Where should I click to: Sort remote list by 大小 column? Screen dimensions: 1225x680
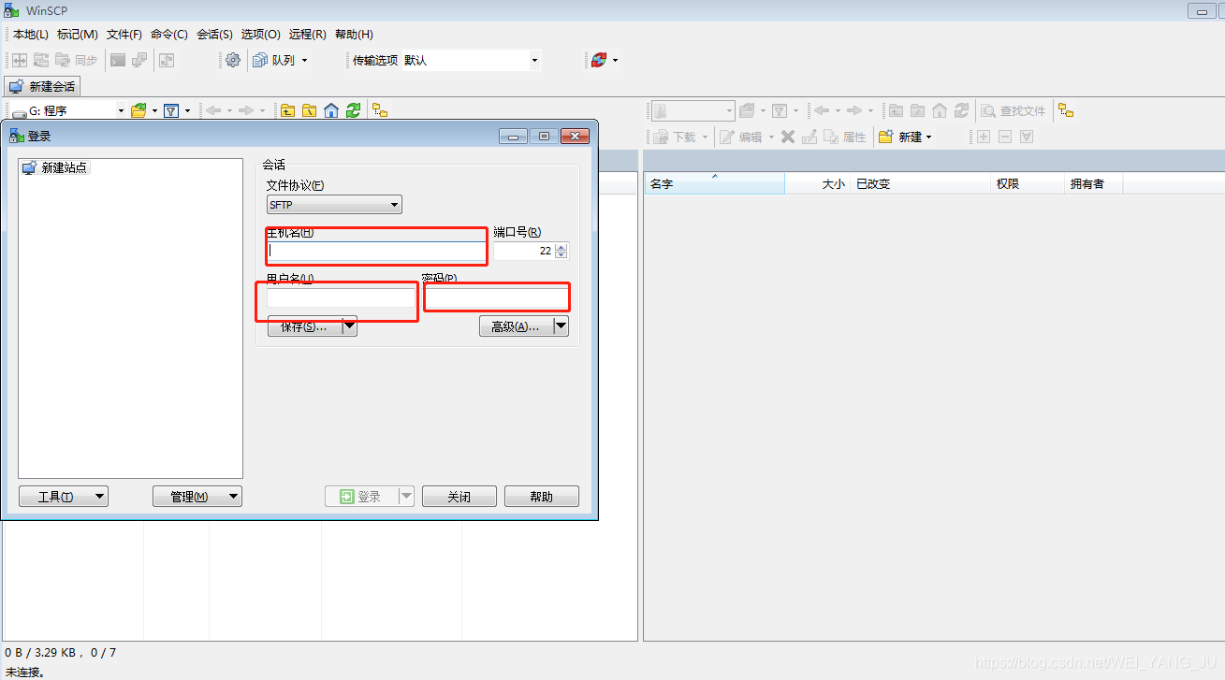(818, 183)
